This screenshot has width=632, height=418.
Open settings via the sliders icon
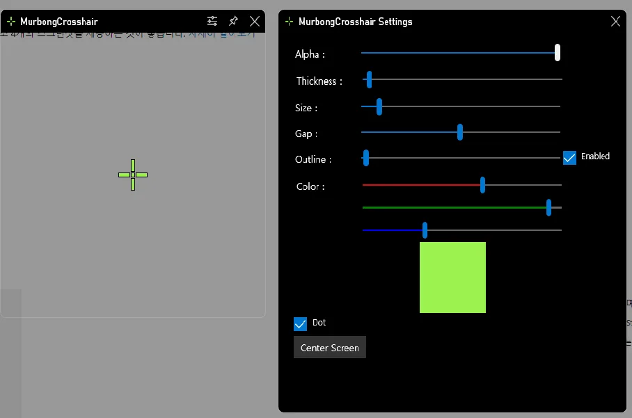pos(212,21)
